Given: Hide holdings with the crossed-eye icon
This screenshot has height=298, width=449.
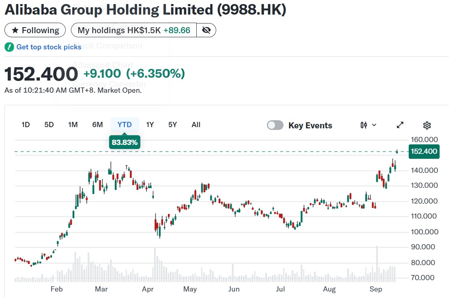Looking at the screenshot, I should click(206, 30).
